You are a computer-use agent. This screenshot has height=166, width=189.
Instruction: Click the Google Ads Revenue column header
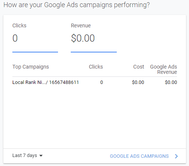point(164,69)
